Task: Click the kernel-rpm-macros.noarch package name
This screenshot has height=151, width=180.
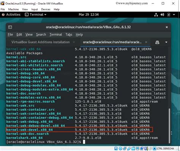Action: (x=30, y=102)
